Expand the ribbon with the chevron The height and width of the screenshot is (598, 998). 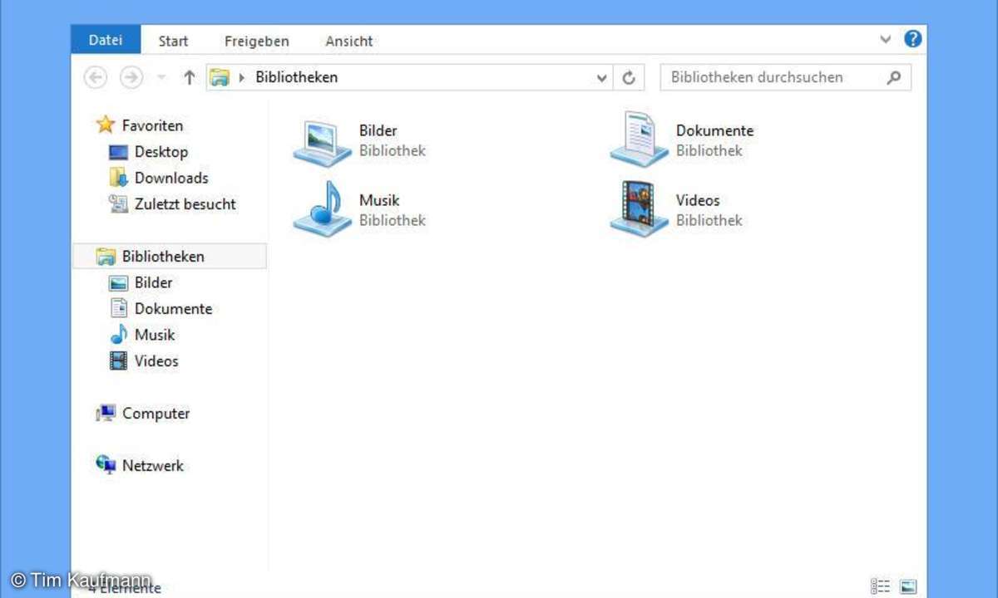click(885, 39)
